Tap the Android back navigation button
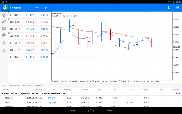182x114 pixels. 73,111
